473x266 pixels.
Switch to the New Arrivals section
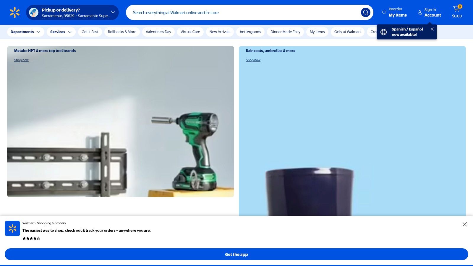(220, 32)
